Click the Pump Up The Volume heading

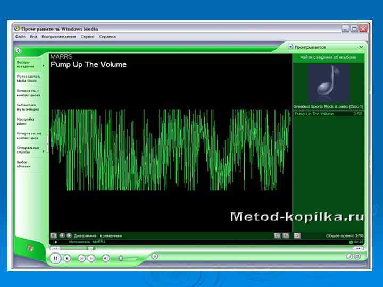pos(88,65)
